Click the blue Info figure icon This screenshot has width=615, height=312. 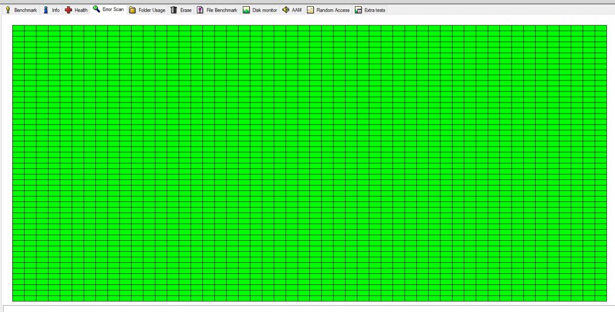46,10
